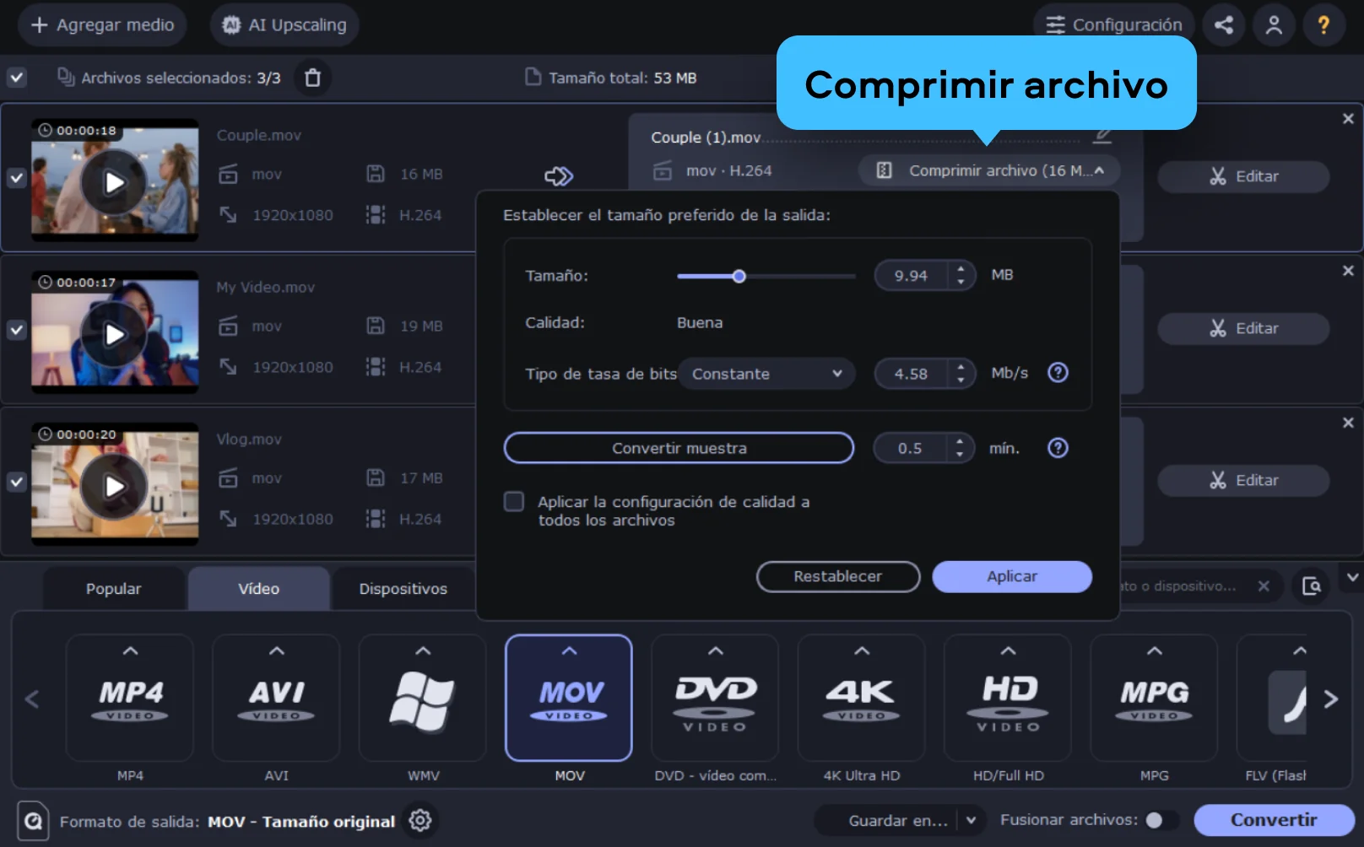This screenshot has width=1364, height=847.
Task: Uncheck the My Video.mov file checkbox
Action: click(17, 330)
